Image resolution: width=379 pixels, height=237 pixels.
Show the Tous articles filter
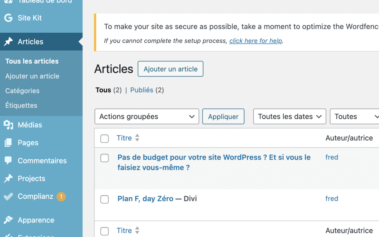[x=103, y=90]
